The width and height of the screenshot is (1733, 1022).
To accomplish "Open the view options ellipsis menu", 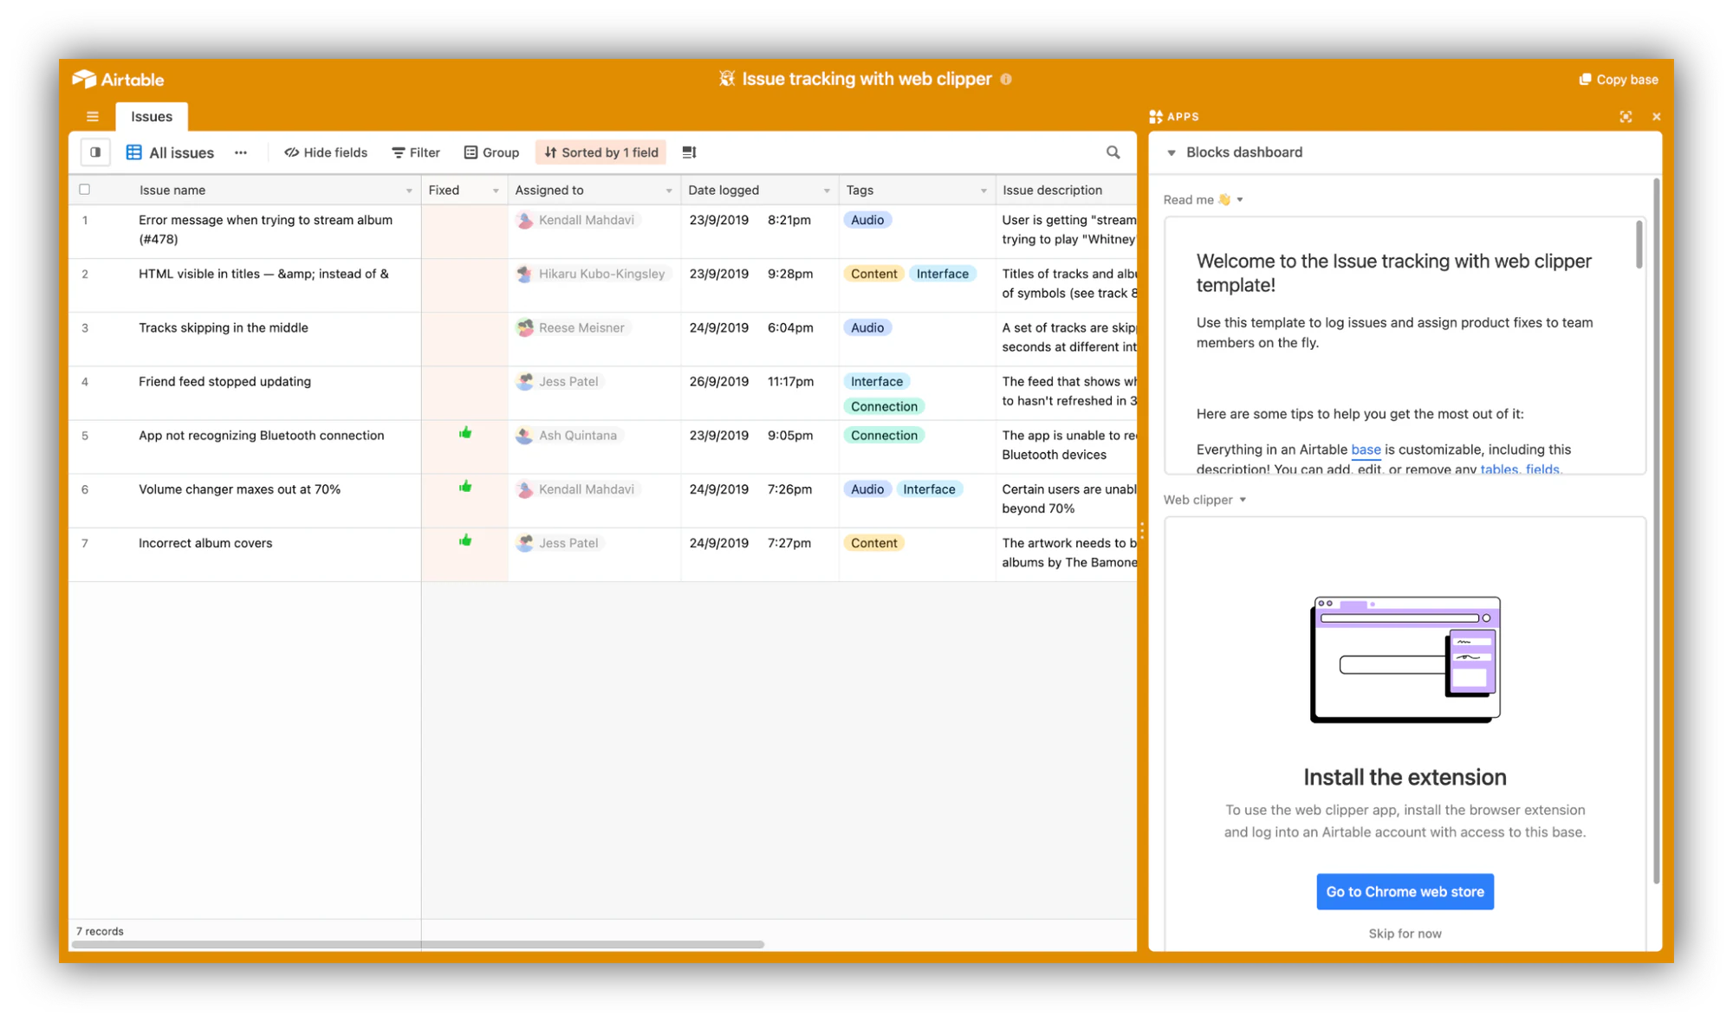I will coord(241,152).
